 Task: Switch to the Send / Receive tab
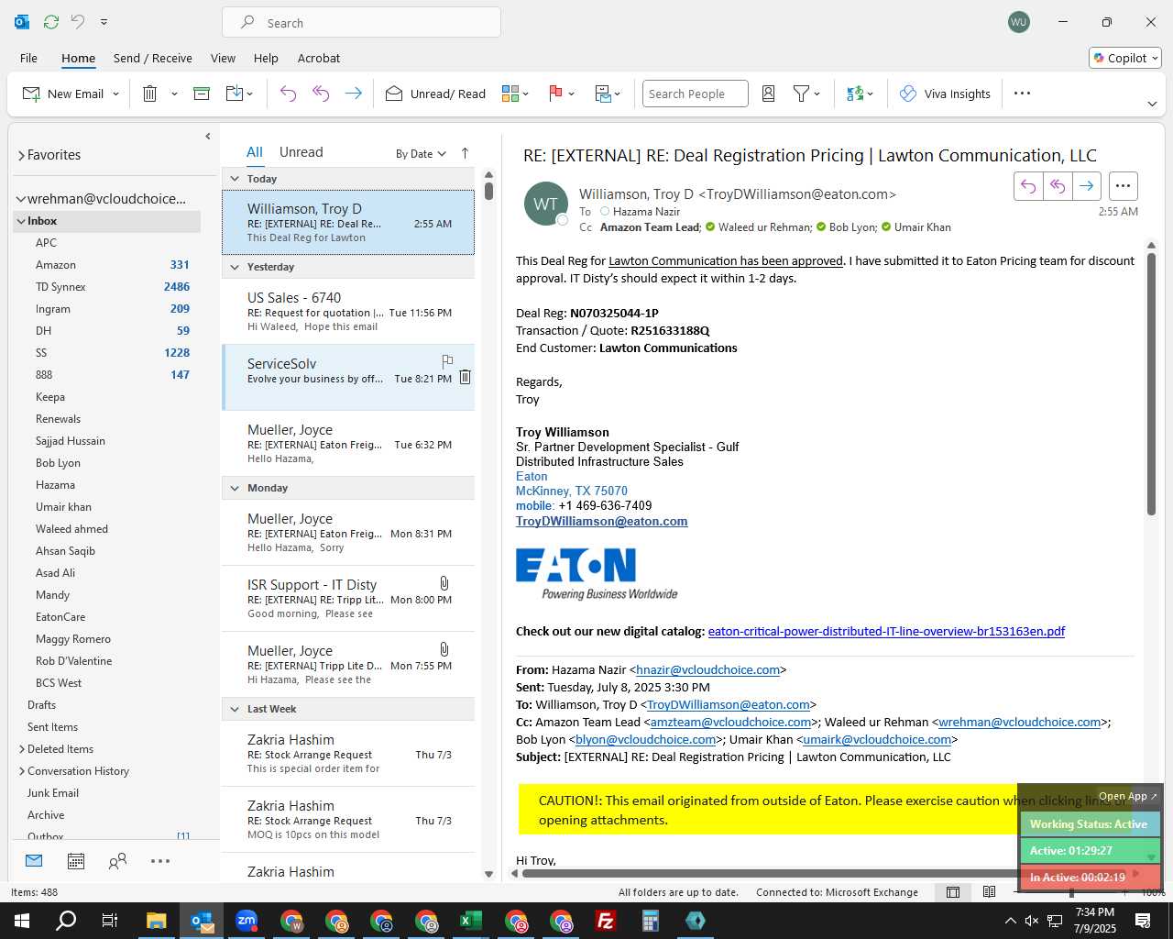pyautogui.click(x=153, y=58)
